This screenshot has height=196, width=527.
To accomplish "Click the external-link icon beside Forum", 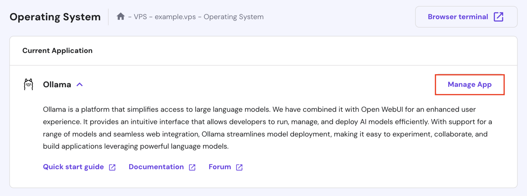I will (x=239, y=167).
